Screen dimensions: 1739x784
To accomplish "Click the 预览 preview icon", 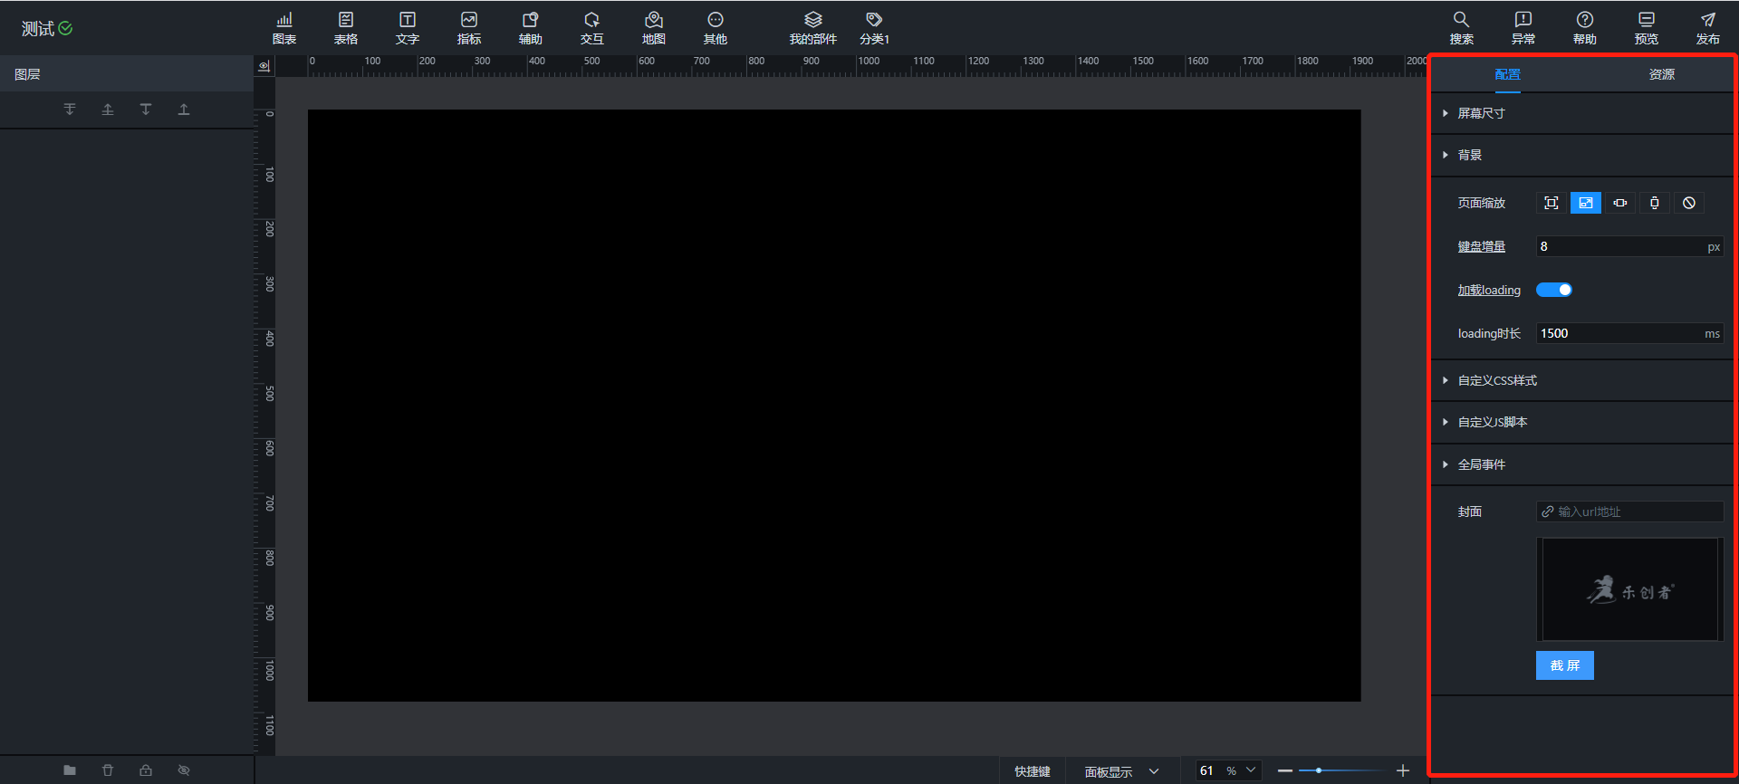I will [x=1646, y=27].
